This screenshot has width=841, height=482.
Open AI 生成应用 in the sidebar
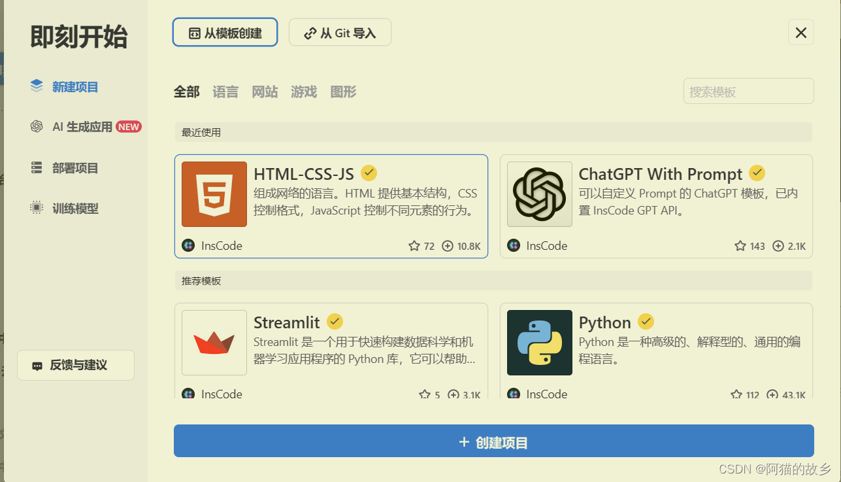[82, 127]
